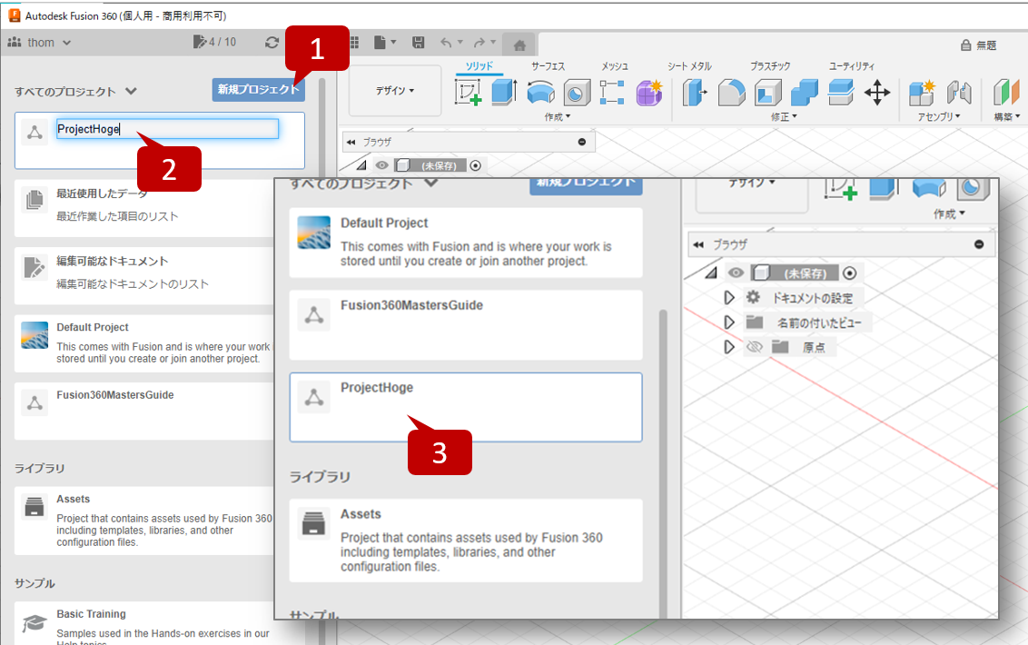The image size is (1028, 645).
Task: Select the Offset Plane construct tool
Action: (1005, 93)
